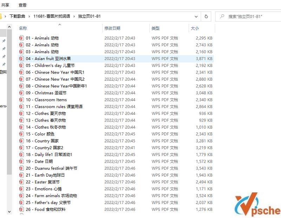This screenshot has height=218, width=281.
Task: Click the PDF icon of "26 - Food 食物和饮料"
Action: (21, 209)
